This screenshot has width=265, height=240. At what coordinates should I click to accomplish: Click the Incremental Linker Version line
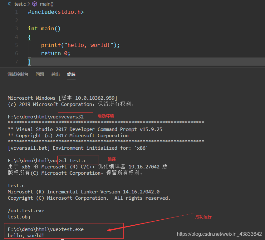(84, 192)
